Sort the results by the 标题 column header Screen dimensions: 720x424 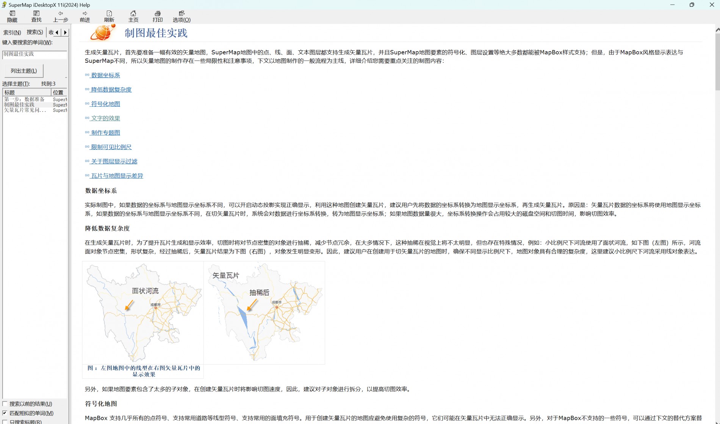(x=27, y=92)
